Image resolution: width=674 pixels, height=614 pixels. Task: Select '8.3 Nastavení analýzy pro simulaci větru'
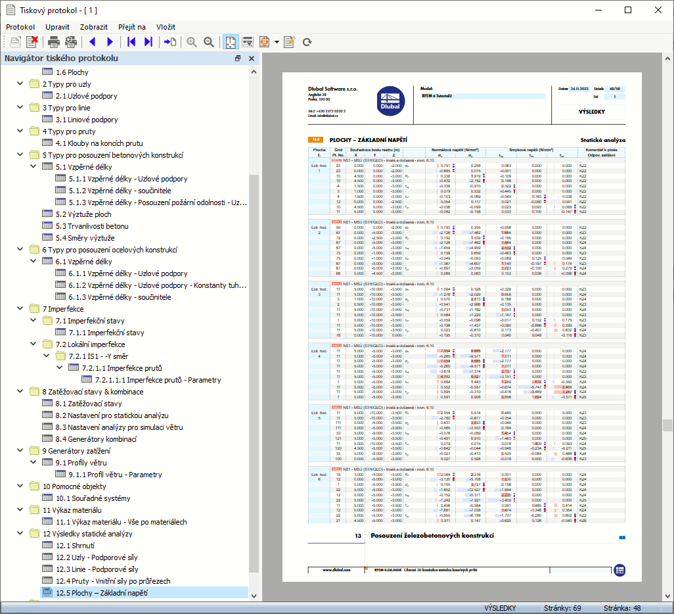click(119, 427)
